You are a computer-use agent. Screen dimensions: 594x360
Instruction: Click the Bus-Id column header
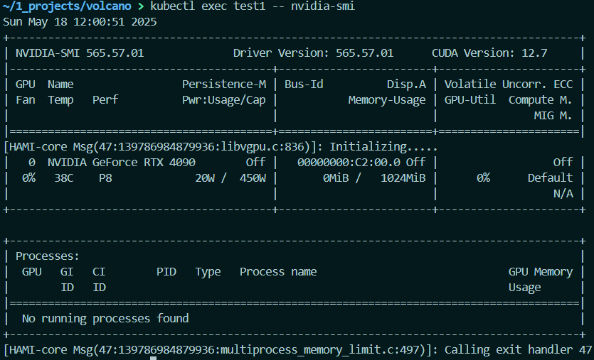click(304, 84)
